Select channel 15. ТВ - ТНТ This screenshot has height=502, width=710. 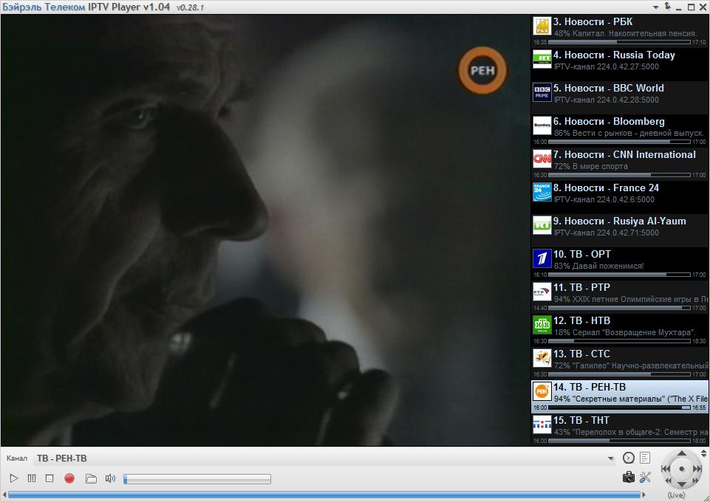point(620,430)
